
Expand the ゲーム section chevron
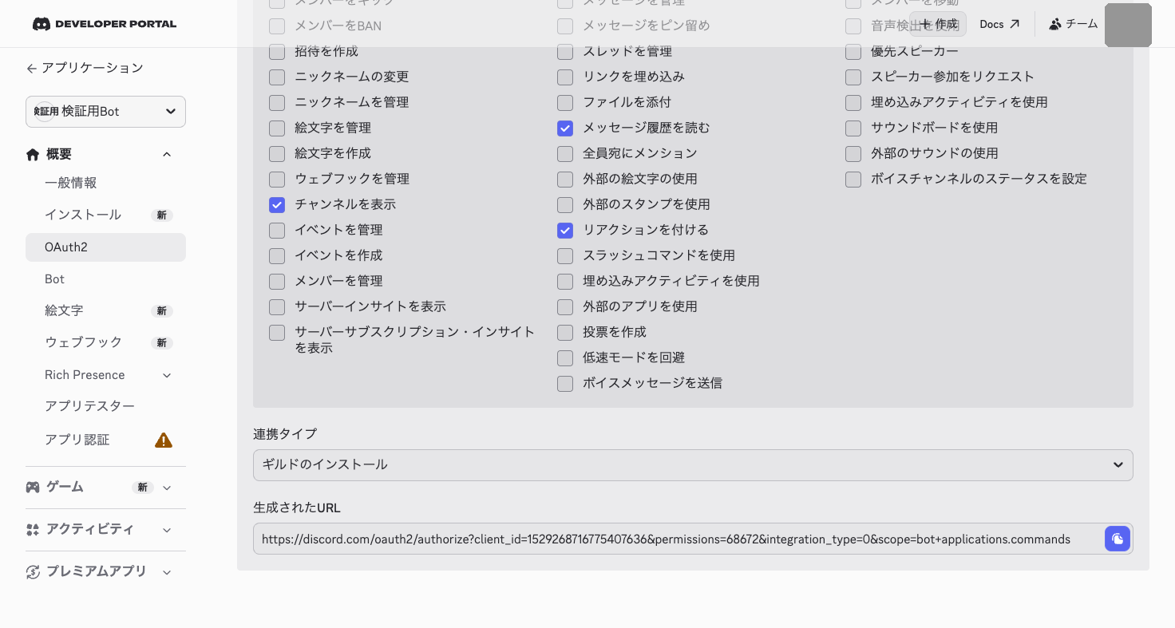167,488
